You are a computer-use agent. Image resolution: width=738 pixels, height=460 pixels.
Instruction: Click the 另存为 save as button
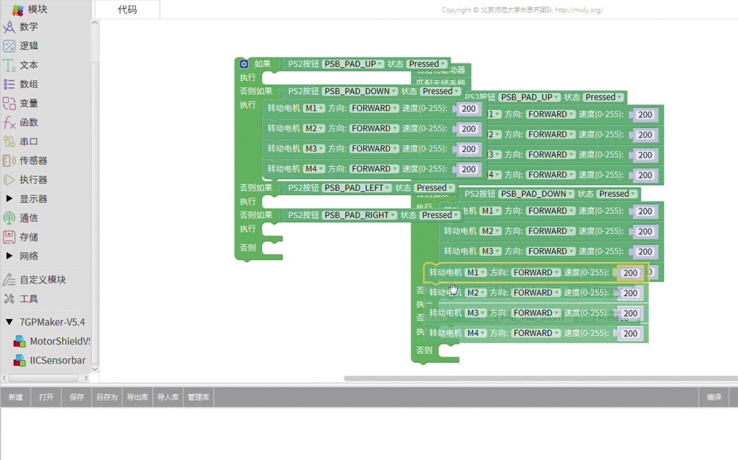(107, 397)
